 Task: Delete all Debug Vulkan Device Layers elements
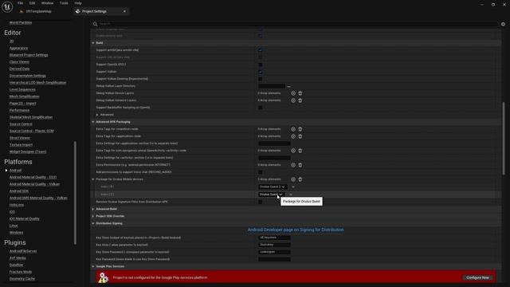(x=300, y=93)
